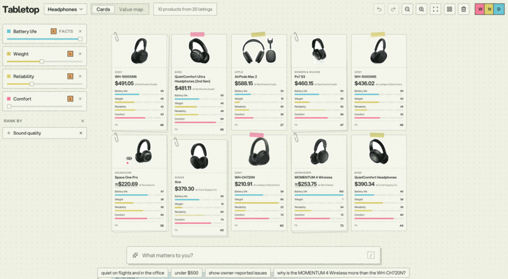The image size is (508, 279).
Task: Click the orange L icon beside Comfort
Action: click(x=70, y=99)
